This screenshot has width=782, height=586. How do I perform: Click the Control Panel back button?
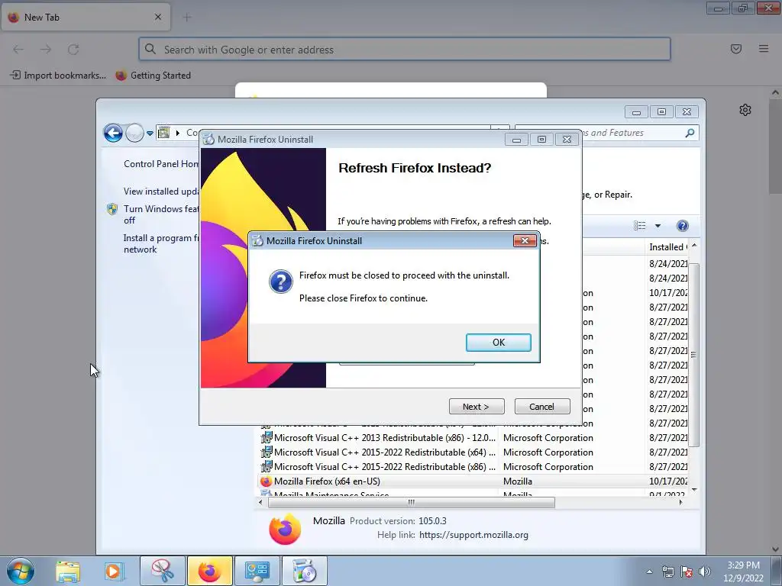click(x=113, y=133)
